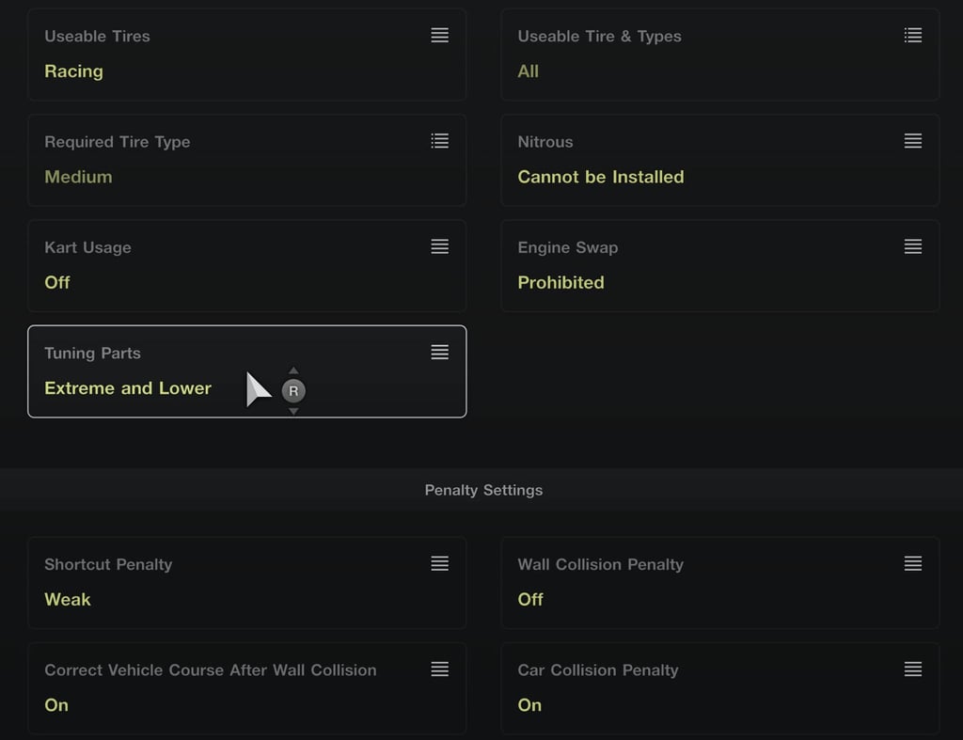
Task: Select the Nitrous setting card
Action: [x=719, y=160]
